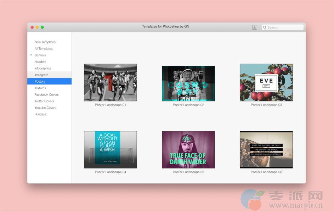This screenshot has width=334, height=212.
Task: Click the download icon in the title bar
Action: click(x=254, y=27)
